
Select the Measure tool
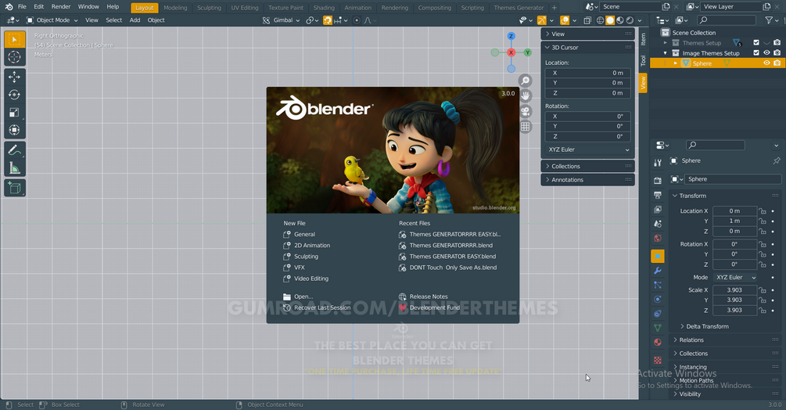pos(15,168)
